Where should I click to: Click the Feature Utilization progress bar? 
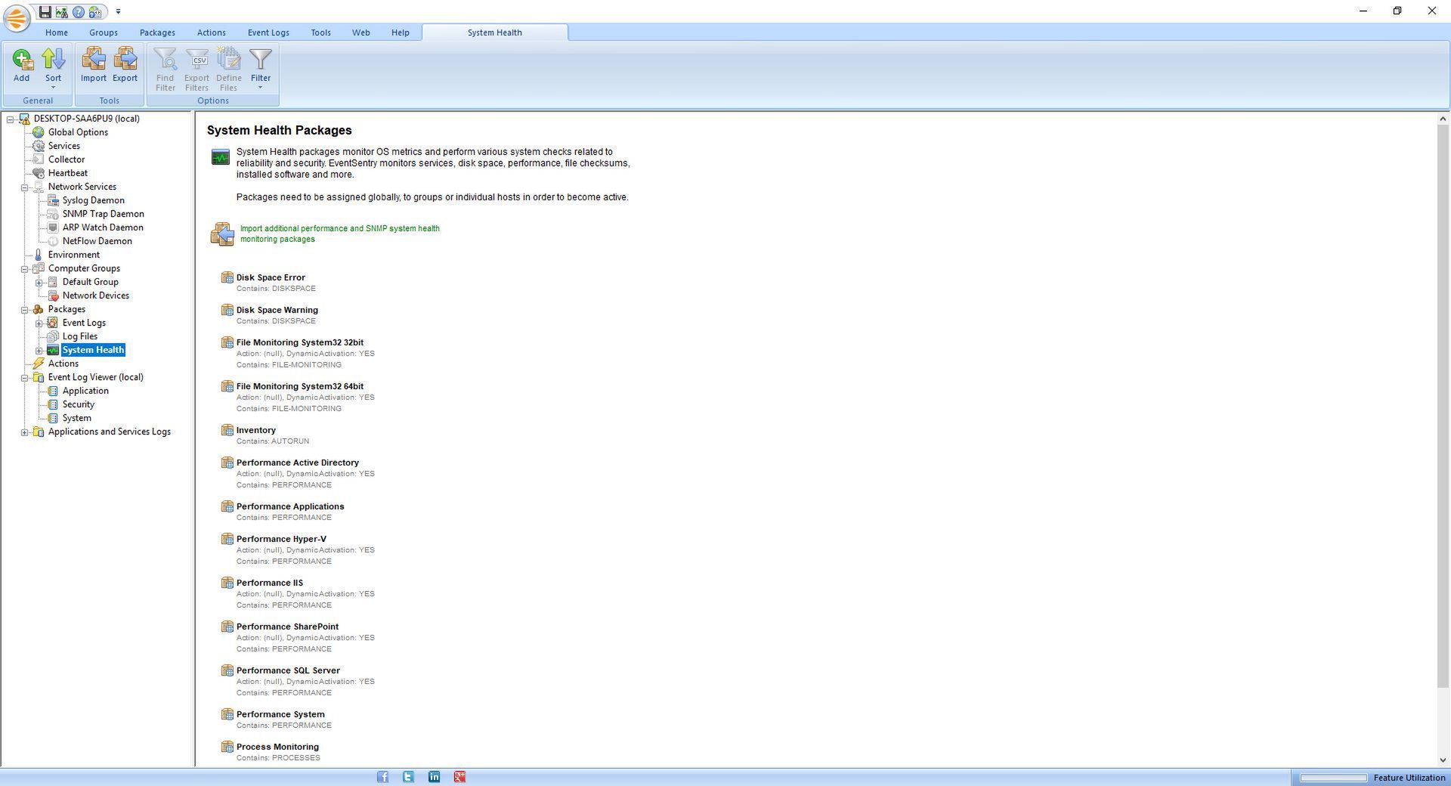pos(1333,777)
